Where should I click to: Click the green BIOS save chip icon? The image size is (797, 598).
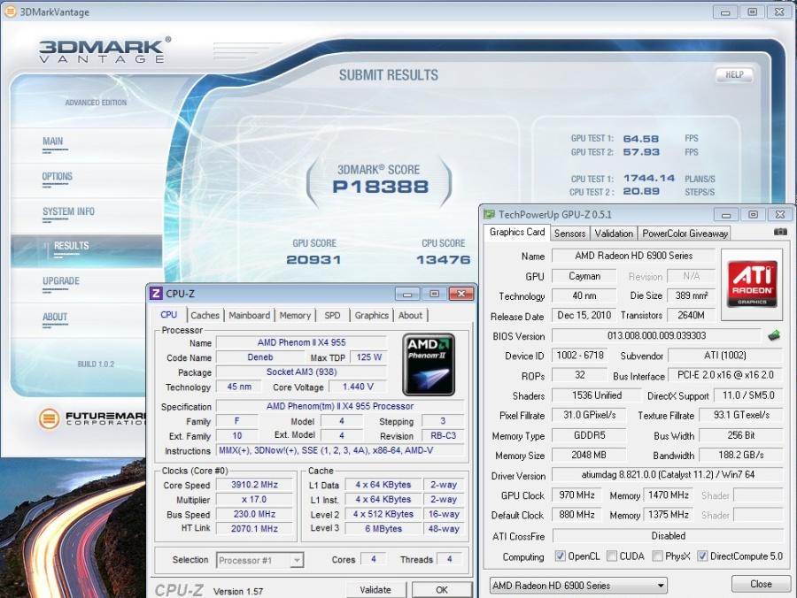tap(774, 335)
